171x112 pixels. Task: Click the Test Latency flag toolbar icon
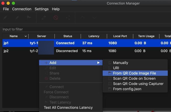click(29, 18)
